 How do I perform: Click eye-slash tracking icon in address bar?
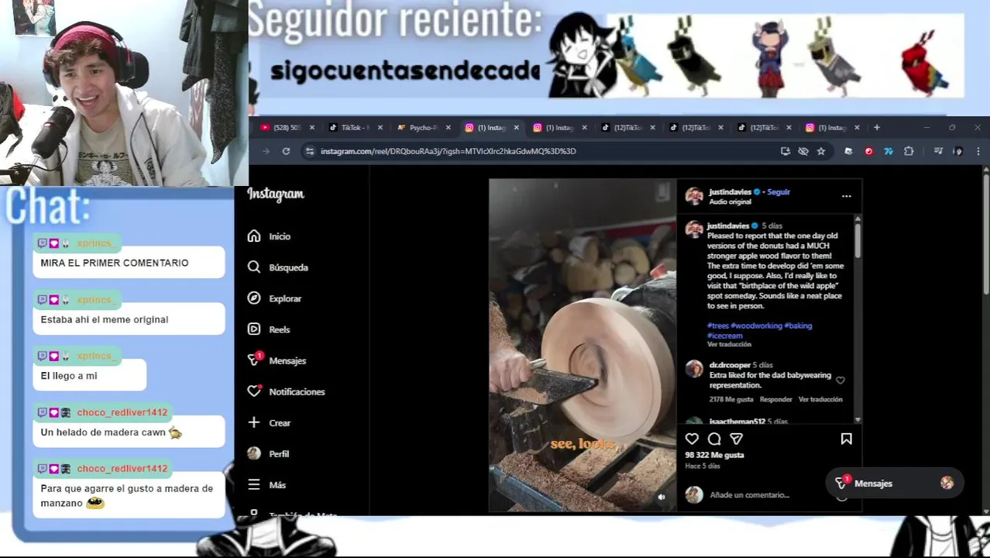(803, 151)
